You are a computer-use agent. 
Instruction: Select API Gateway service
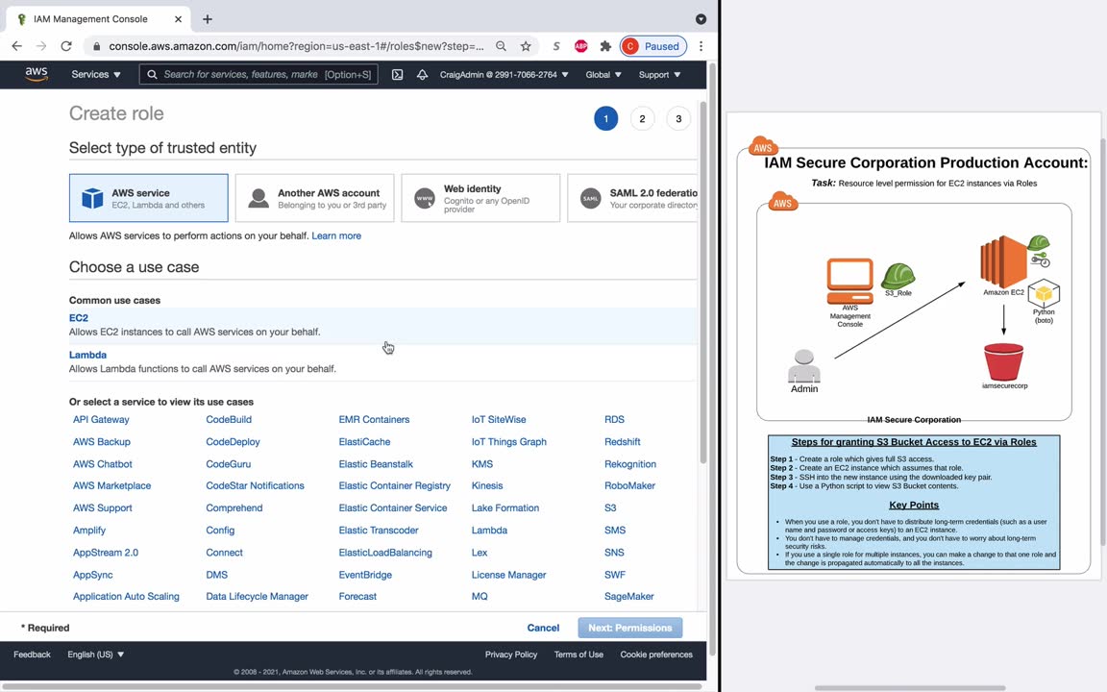coord(101,419)
